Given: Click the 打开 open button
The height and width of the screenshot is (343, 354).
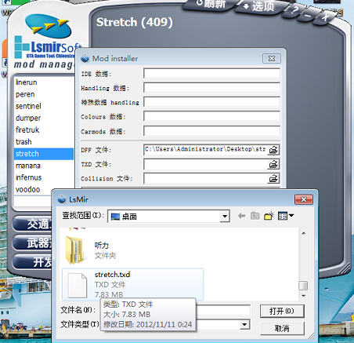Looking at the screenshot, I should click(282, 311).
